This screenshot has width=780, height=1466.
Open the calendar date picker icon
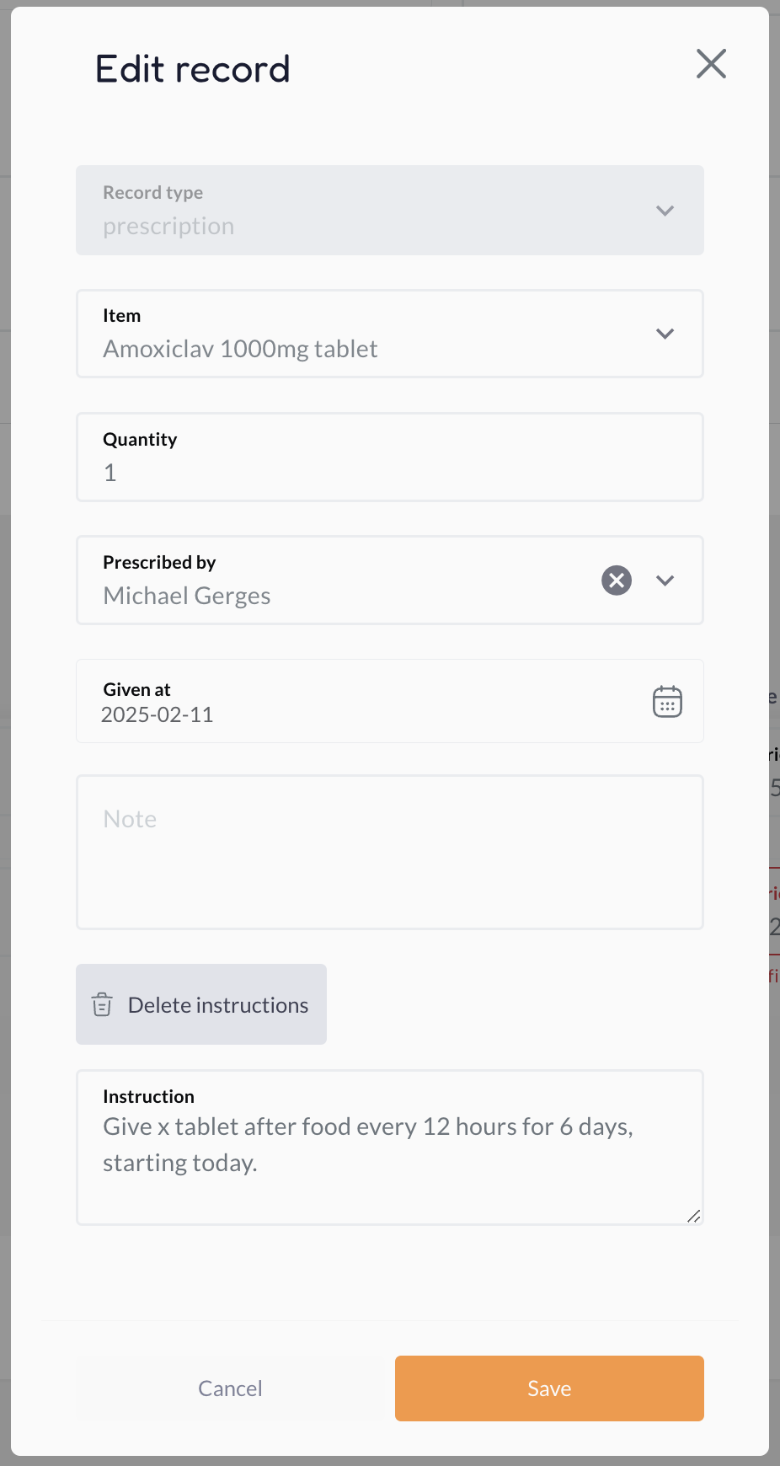[x=667, y=701]
